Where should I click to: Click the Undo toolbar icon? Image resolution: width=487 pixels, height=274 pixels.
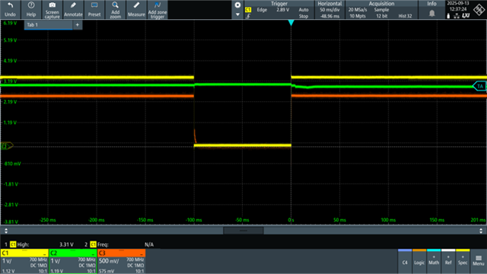click(10, 9)
